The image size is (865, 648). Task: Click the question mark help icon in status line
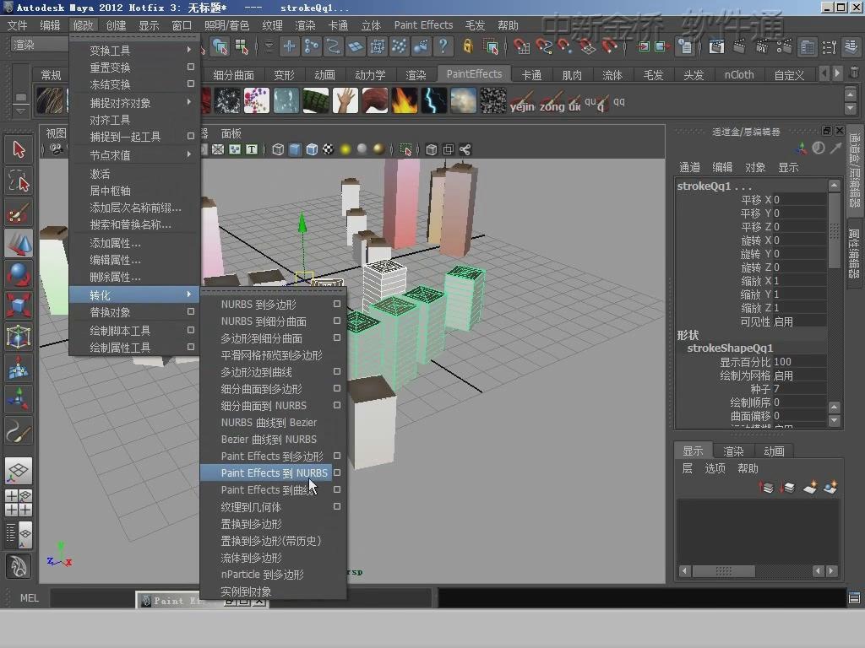tap(443, 46)
